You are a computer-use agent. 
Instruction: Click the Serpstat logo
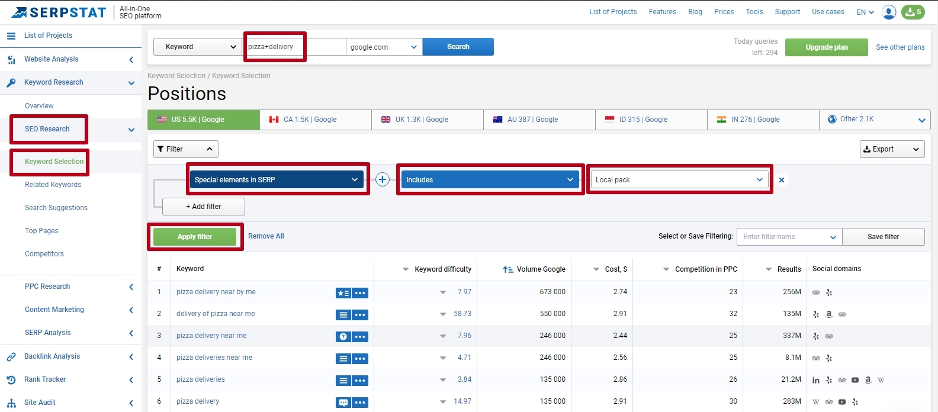tap(59, 12)
